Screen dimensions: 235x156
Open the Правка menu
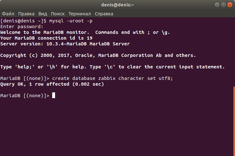pyautogui.click(x=26, y=14)
